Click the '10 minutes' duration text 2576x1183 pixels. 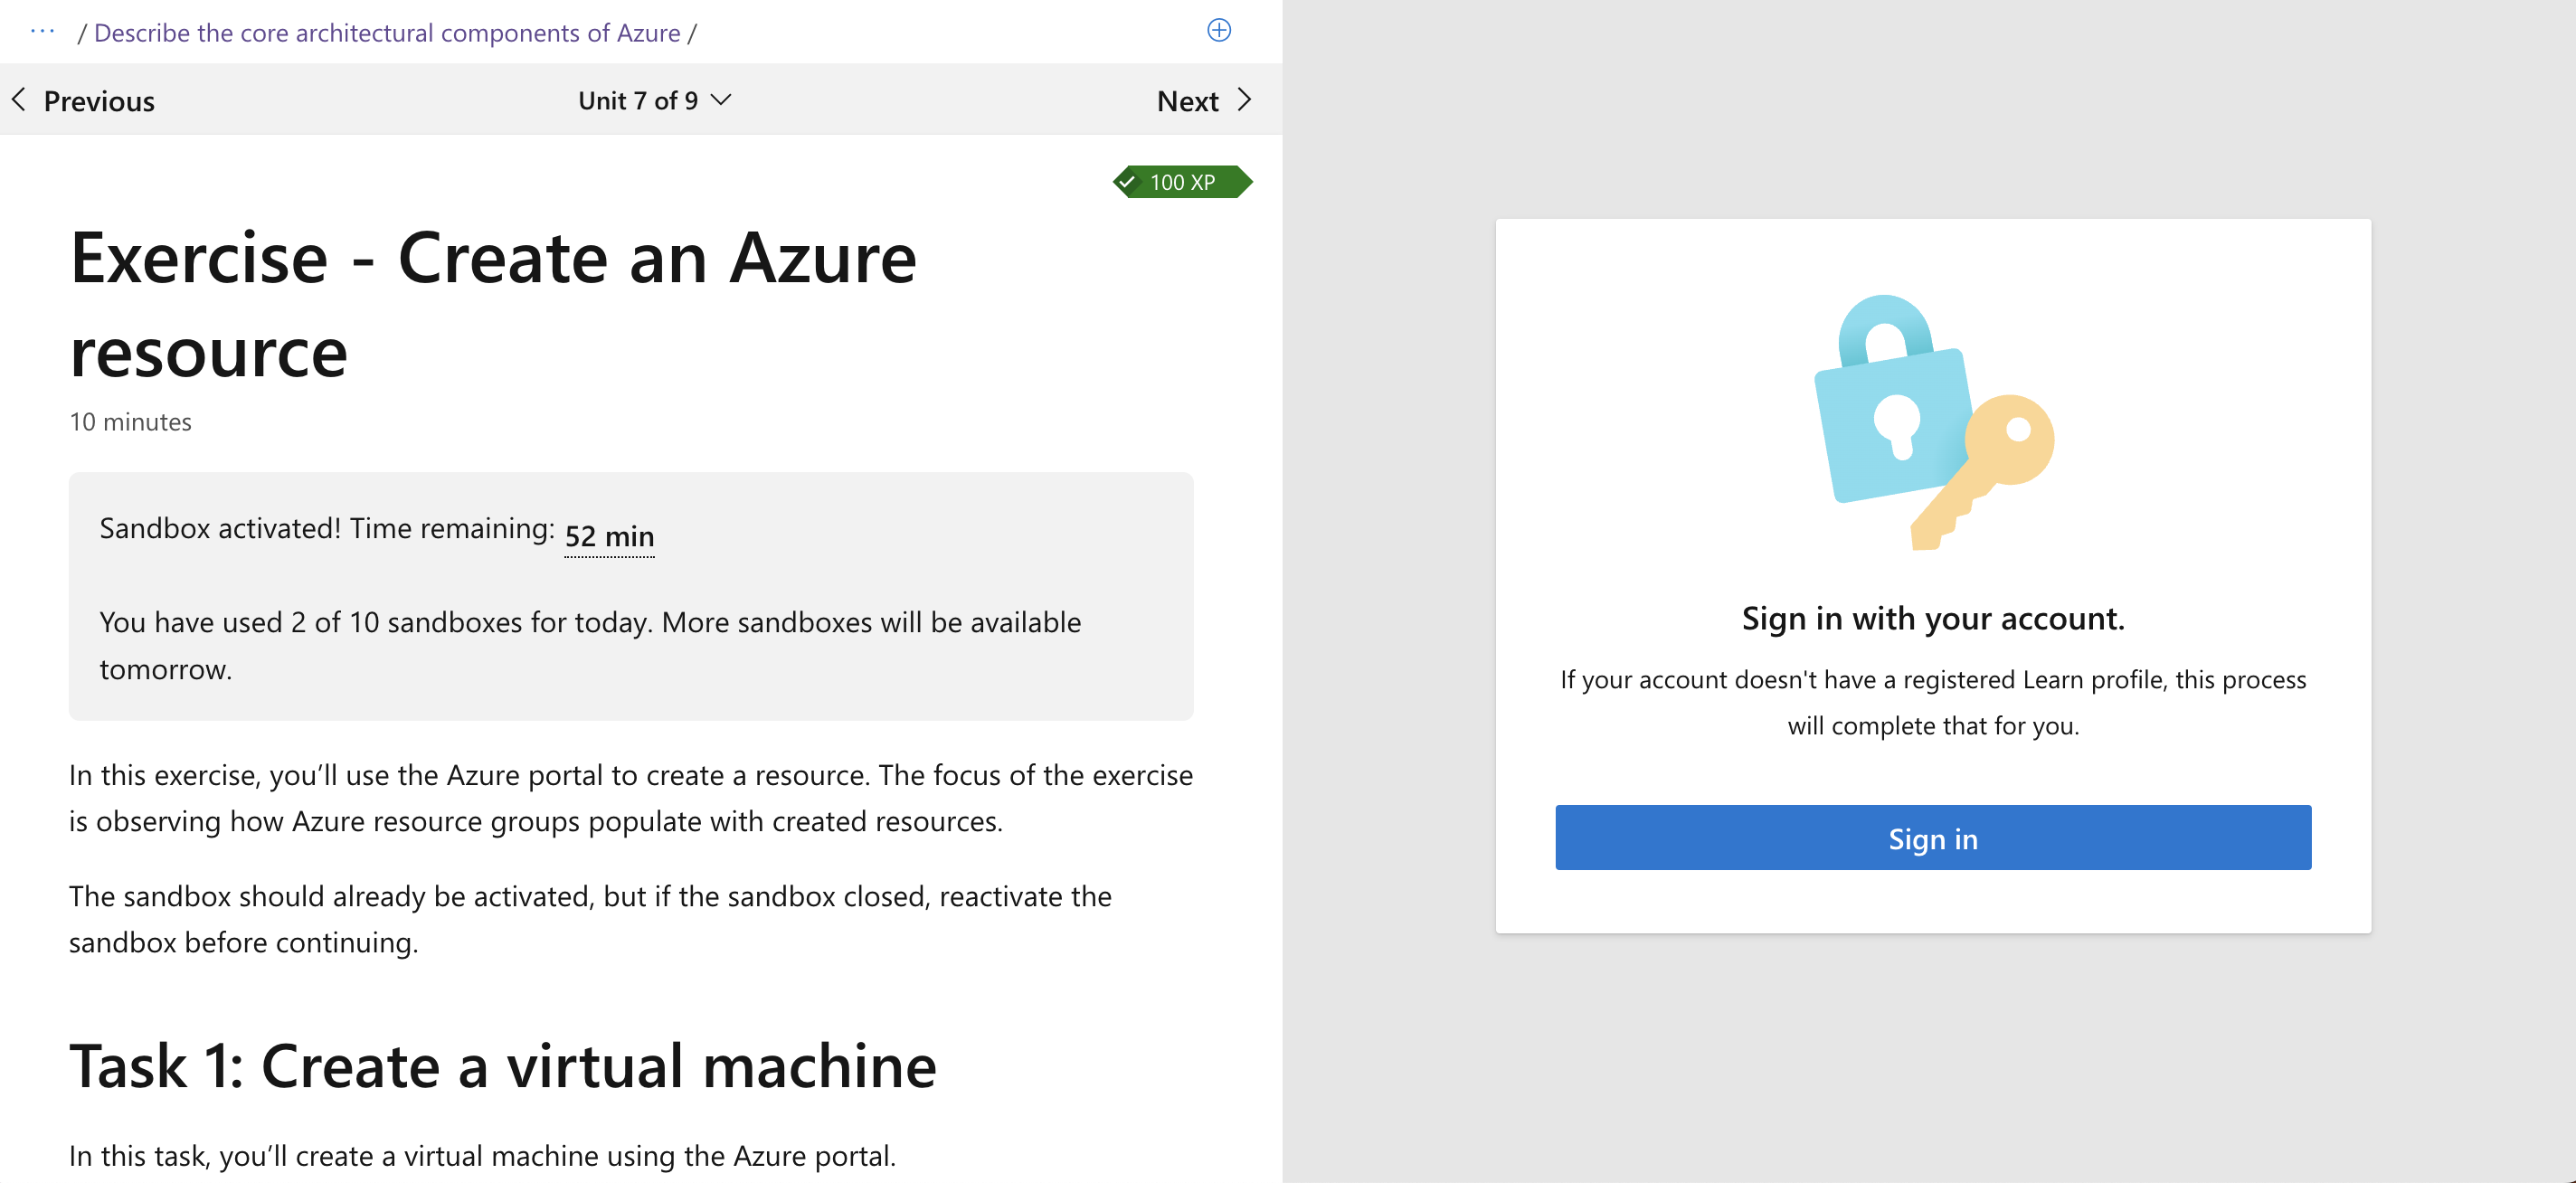[130, 422]
